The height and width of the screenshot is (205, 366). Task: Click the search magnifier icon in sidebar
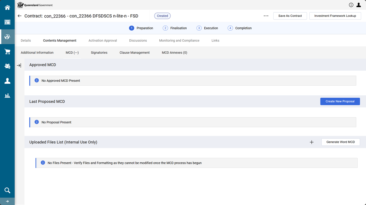tap(7, 190)
